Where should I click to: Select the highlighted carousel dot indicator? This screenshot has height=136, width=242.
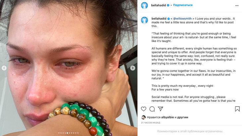tap(67, 133)
